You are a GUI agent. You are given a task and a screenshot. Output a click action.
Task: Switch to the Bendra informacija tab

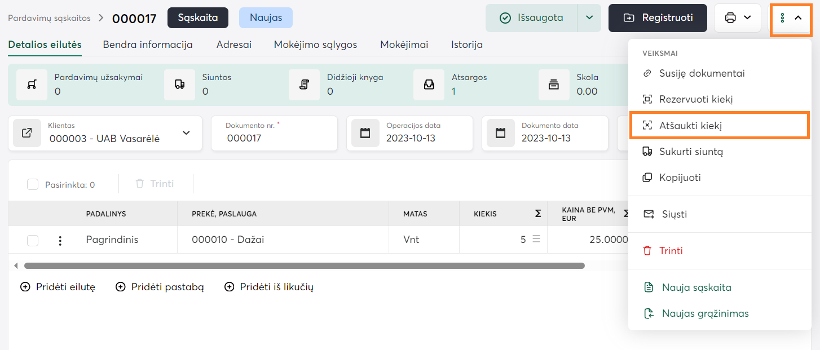tap(148, 45)
